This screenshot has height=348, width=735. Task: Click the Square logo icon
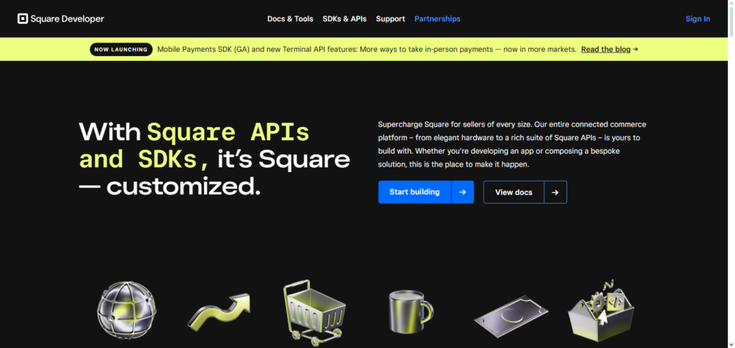pyautogui.click(x=22, y=19)
